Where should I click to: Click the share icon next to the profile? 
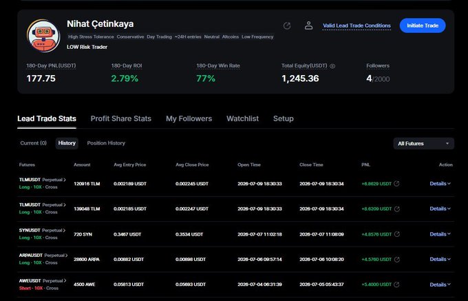click(x=287, y=25)
